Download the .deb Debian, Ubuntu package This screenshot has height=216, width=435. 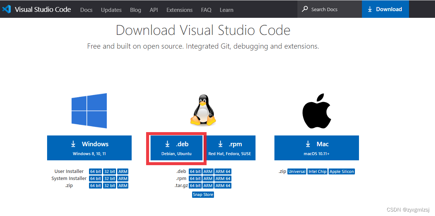point(177,148)
